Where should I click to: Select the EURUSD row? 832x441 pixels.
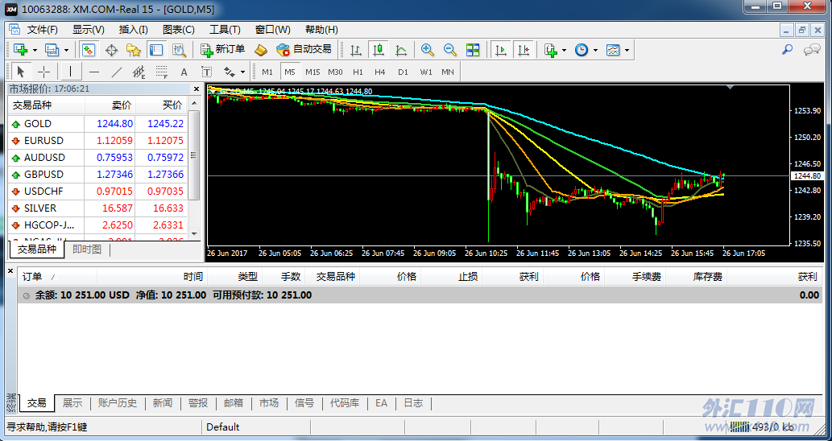pos(98,141)
